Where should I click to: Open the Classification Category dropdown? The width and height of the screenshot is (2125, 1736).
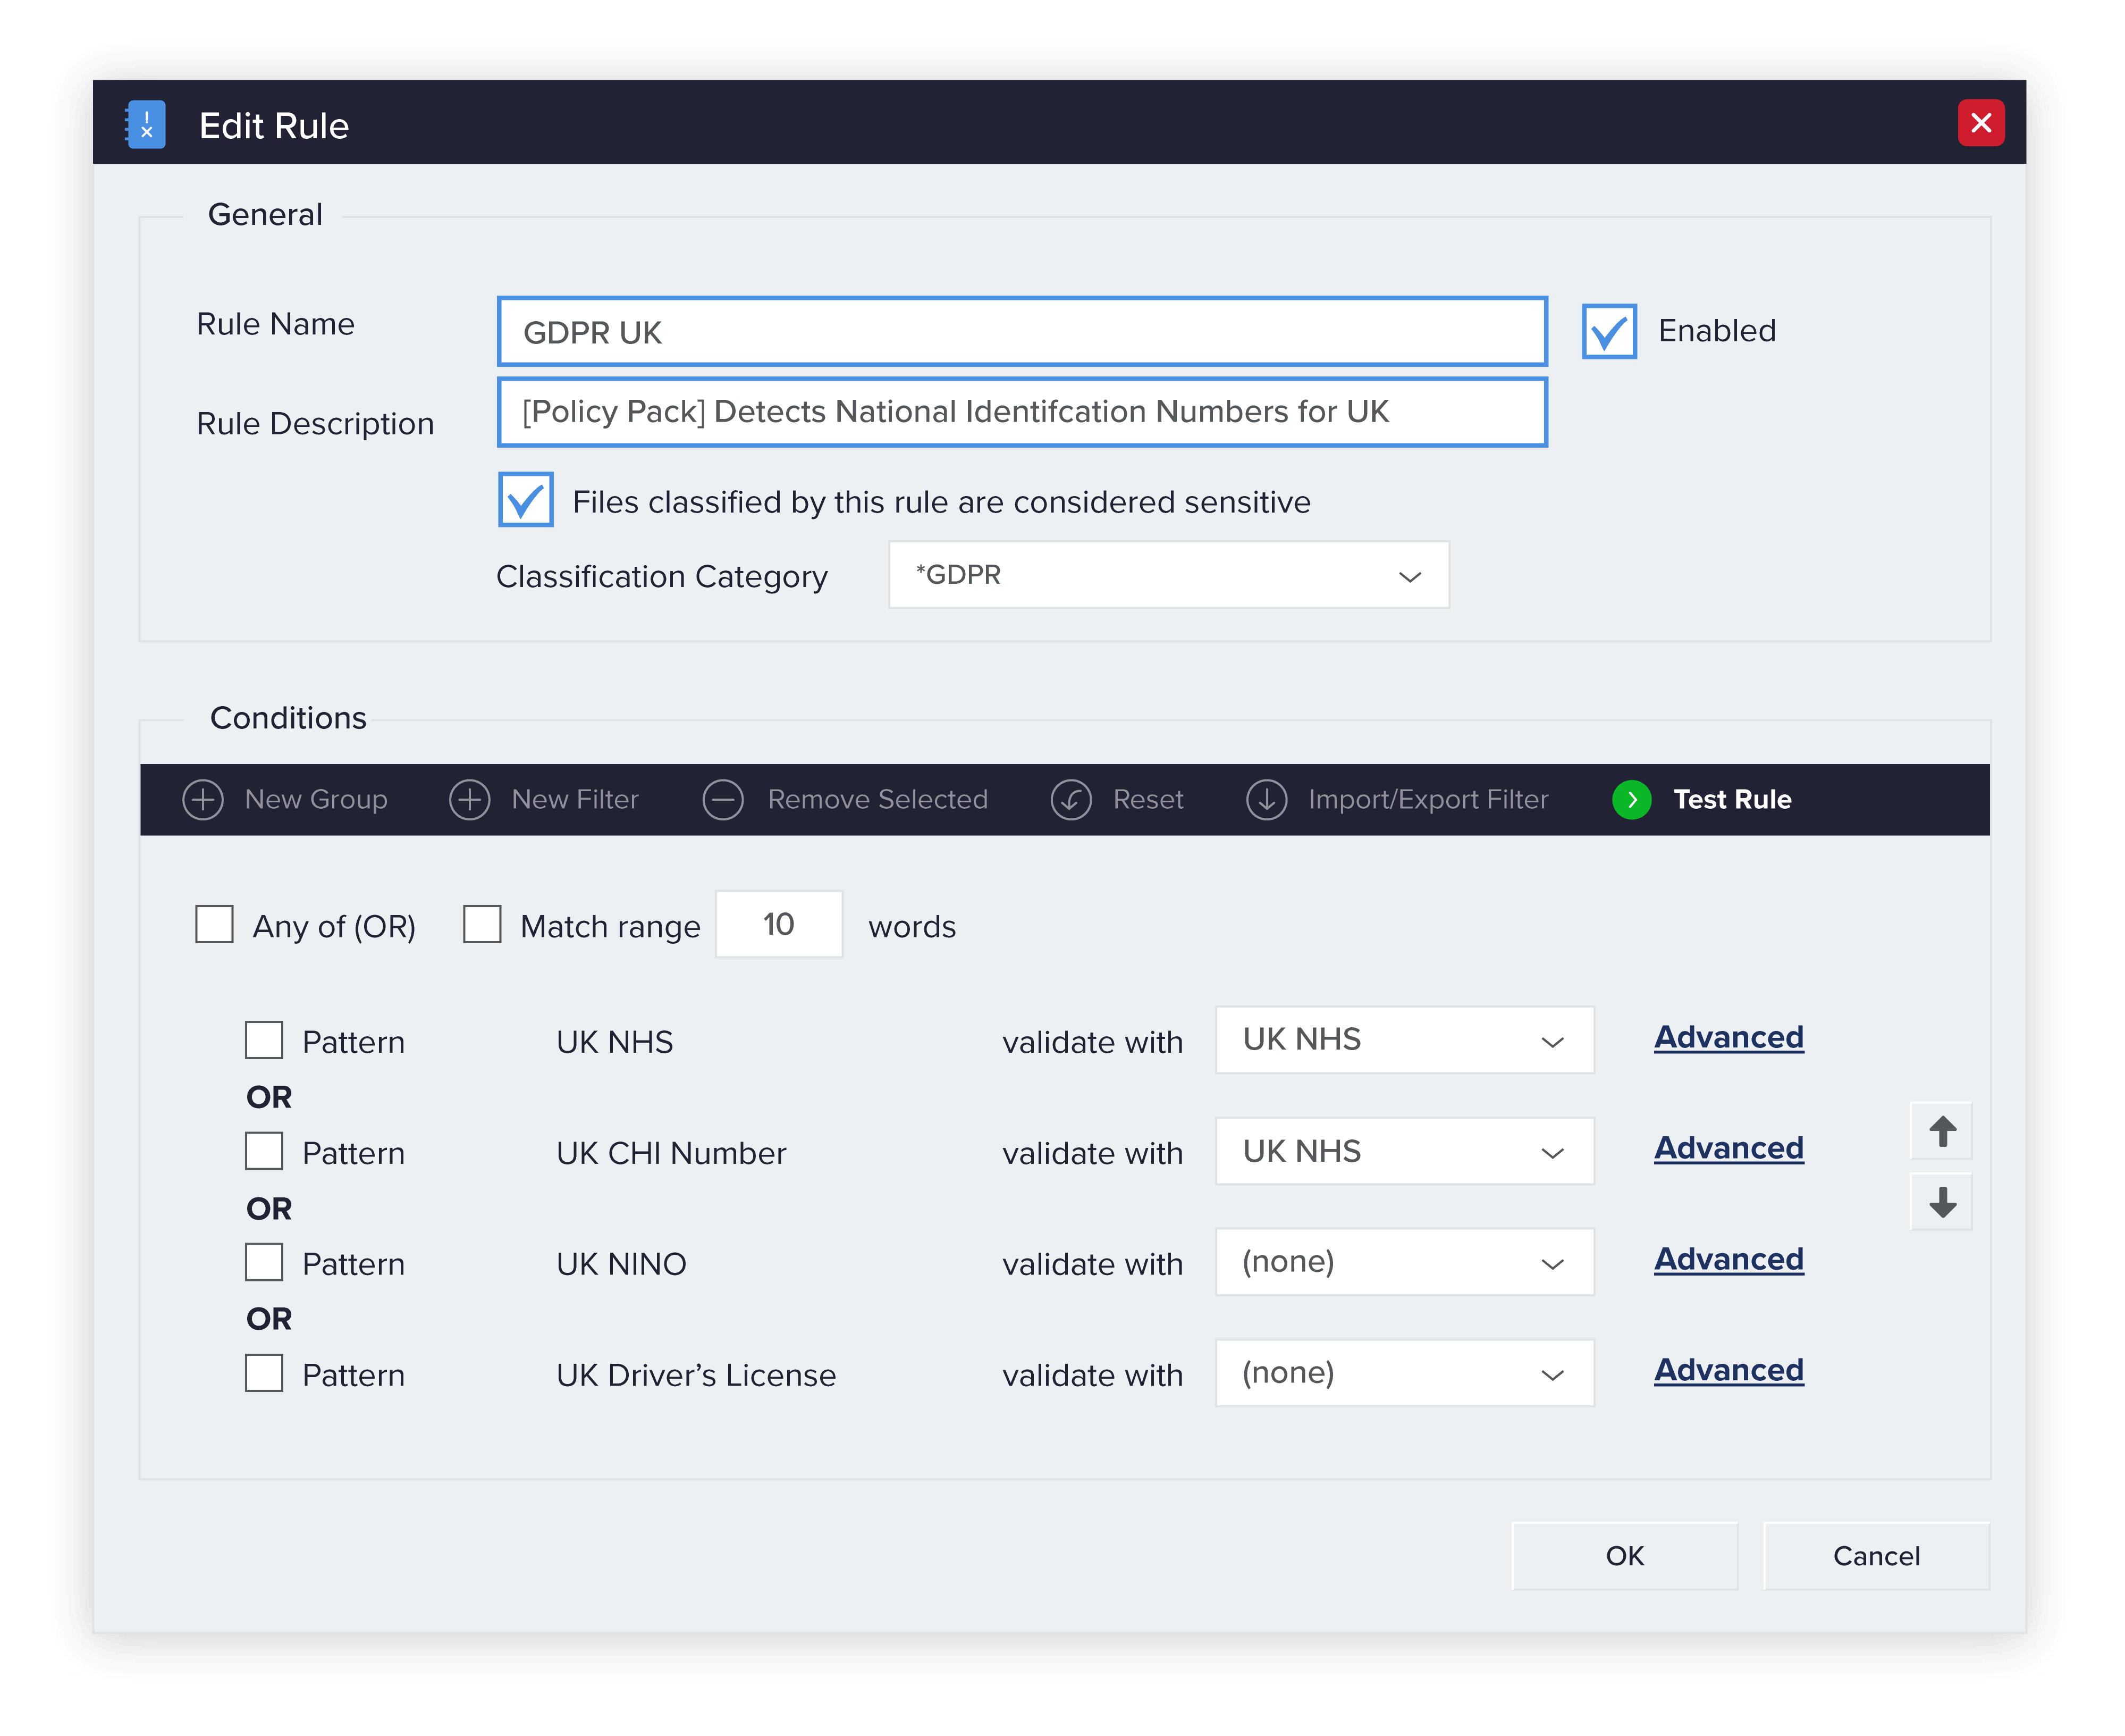click(x=1168, y=575)
